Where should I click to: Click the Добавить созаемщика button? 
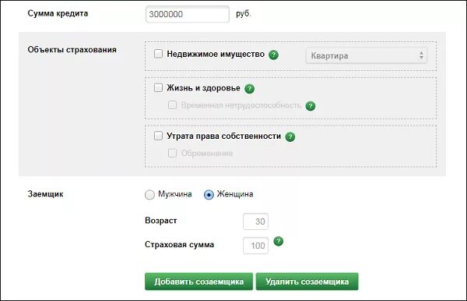point(198,282)
